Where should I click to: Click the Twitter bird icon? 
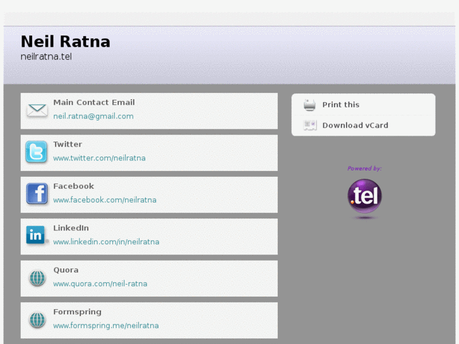click(x=36, y=151)
